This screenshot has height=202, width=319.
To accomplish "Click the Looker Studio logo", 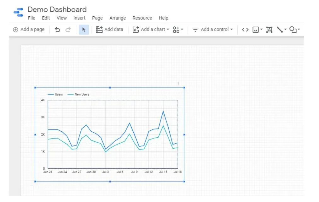I will click(18, 12).
